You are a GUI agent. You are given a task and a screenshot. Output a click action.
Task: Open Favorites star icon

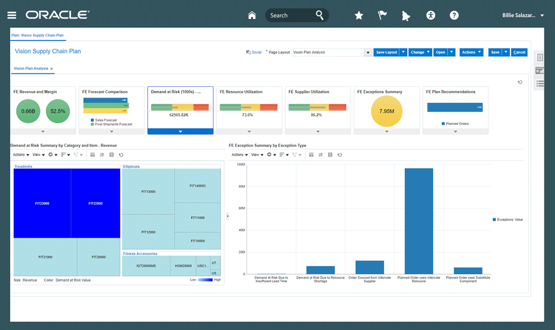click(359, 16)
